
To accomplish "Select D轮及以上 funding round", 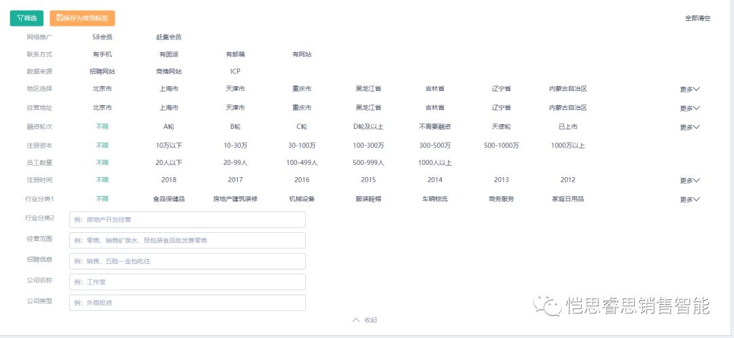I will tap(368, 127).
